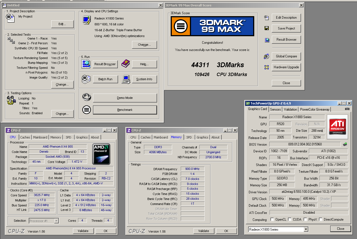Click the Hardware Upgrade button
The width and height of the screenshot is (357, 239).
[x=286, y=67]
